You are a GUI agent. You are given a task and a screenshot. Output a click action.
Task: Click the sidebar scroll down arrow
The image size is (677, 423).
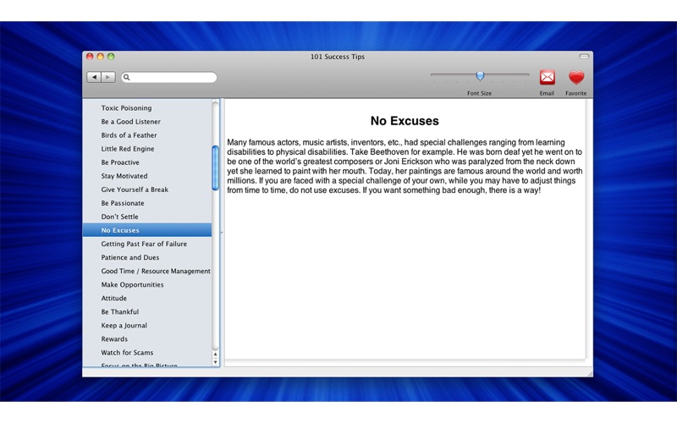[216, 362]
